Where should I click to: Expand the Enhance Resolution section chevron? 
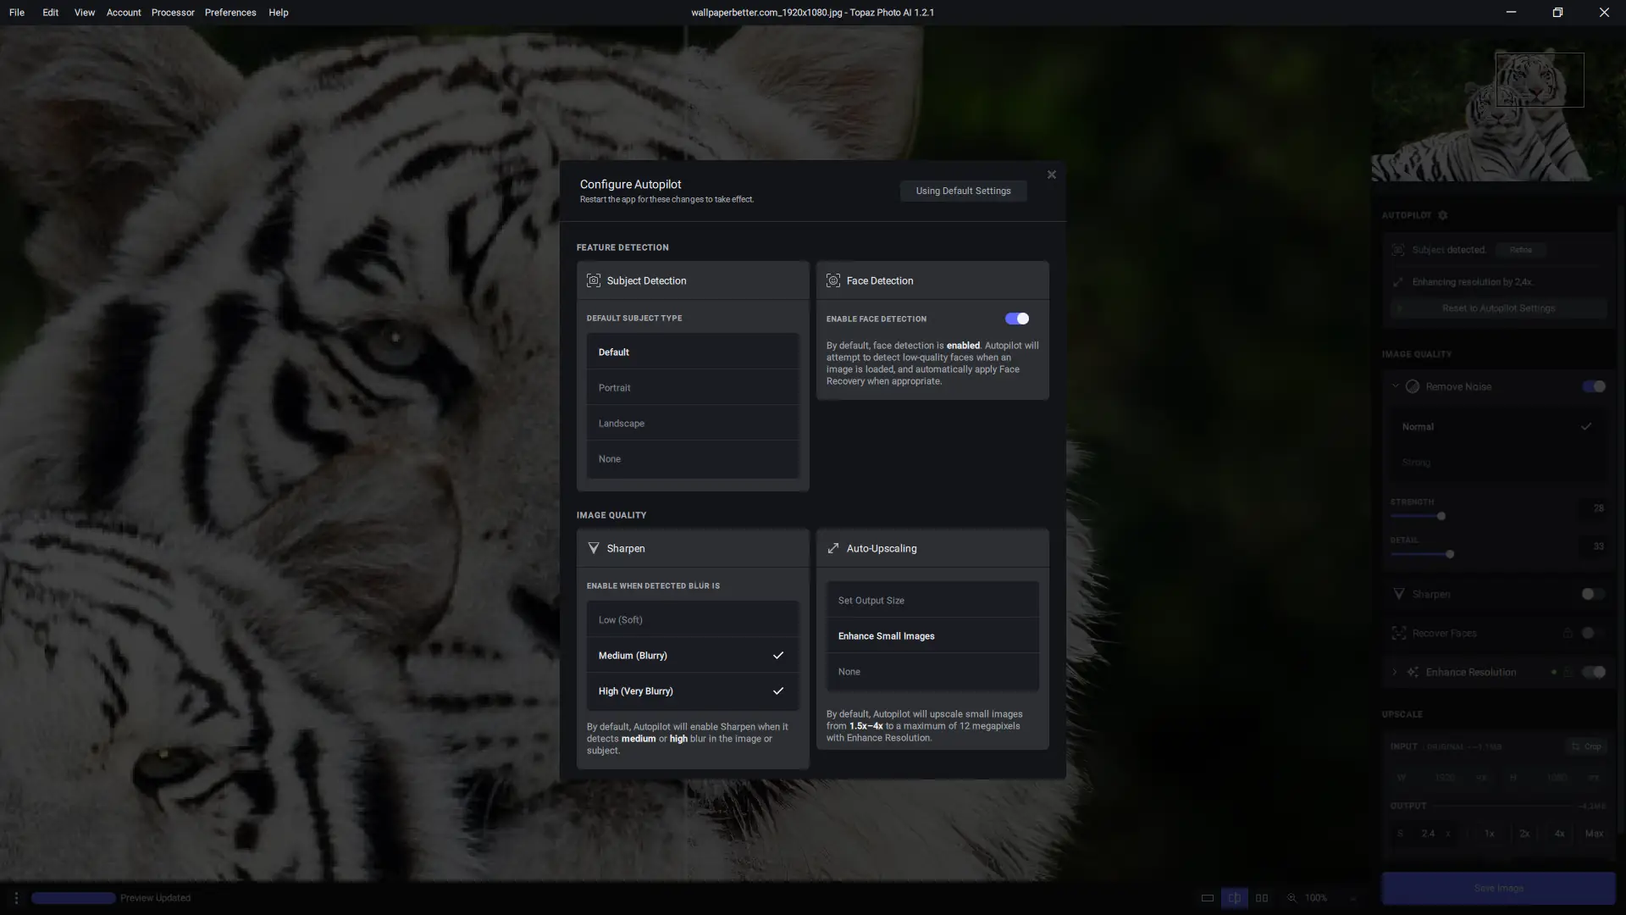(1395, 672)
